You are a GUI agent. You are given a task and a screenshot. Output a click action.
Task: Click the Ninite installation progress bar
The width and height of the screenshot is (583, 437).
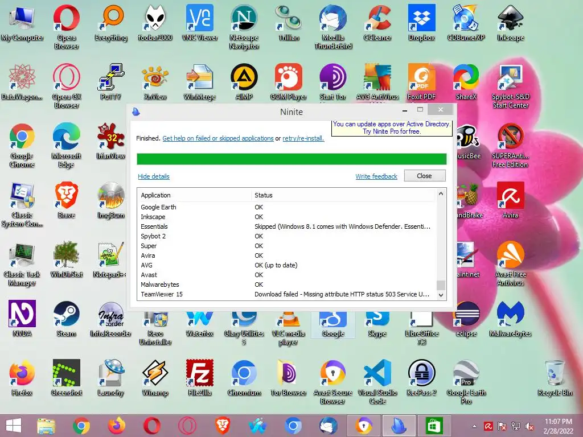pos(291,159)
